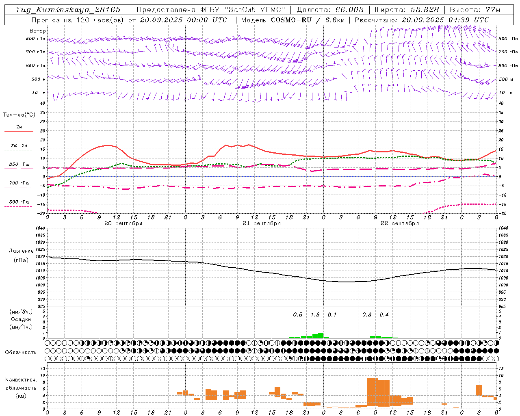Select the 0.1 precipitation amount

332,314
